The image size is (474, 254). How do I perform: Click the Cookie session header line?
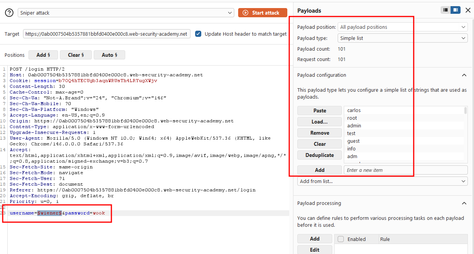click(x=83, y=81)
